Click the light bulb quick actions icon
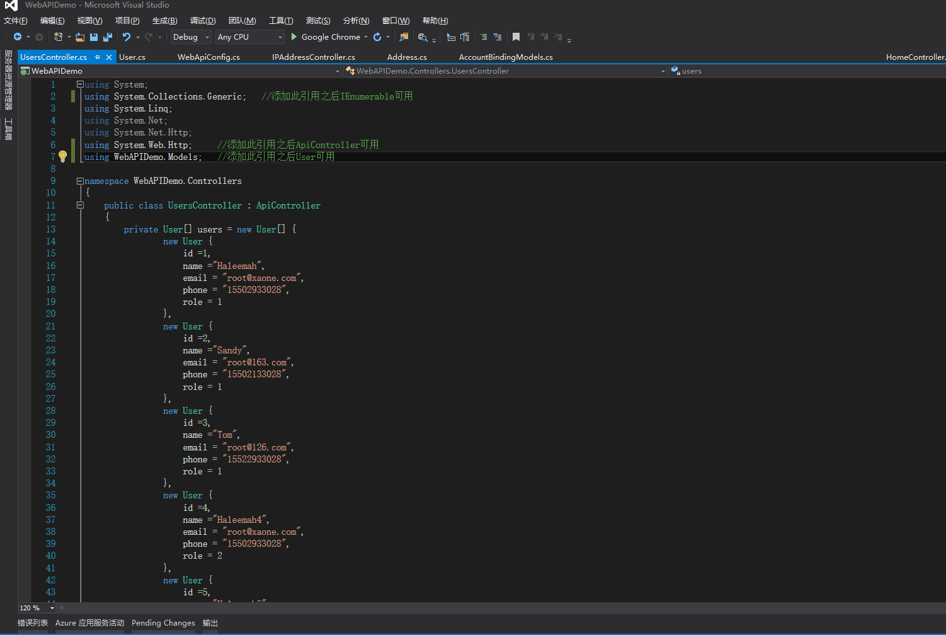The height and width of the screenshot is (635, 946). tap(63, 156)
